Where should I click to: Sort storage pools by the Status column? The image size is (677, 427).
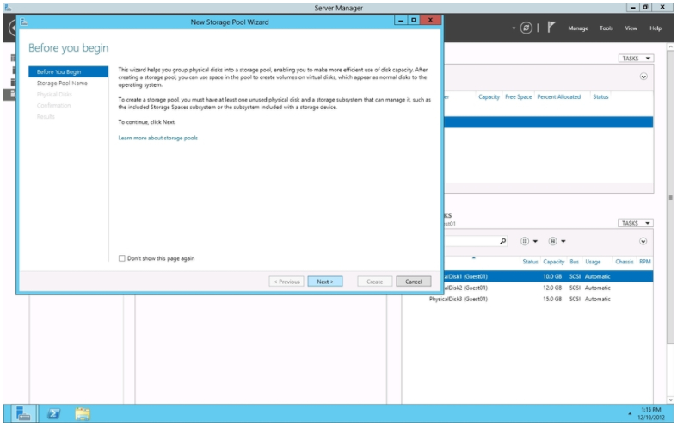pos(600,96)
